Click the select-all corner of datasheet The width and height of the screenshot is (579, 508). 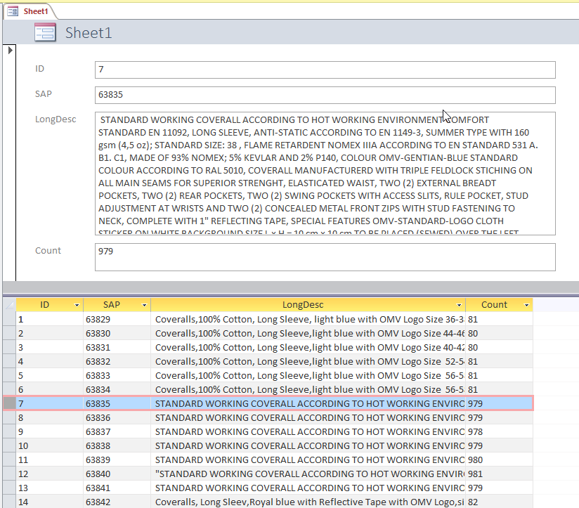(10, 305)
